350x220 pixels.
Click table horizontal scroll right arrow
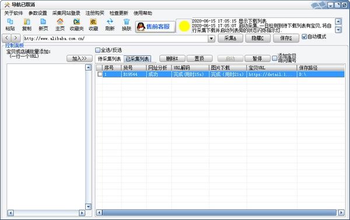tap(341, 212)
